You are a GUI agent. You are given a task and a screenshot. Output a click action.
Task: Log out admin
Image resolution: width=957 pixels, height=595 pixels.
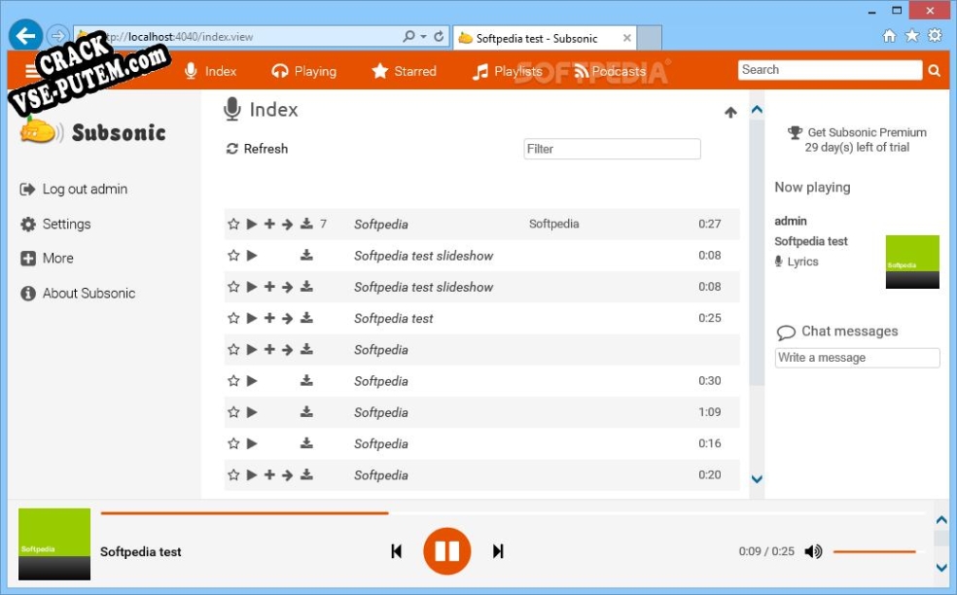(74, 190)
